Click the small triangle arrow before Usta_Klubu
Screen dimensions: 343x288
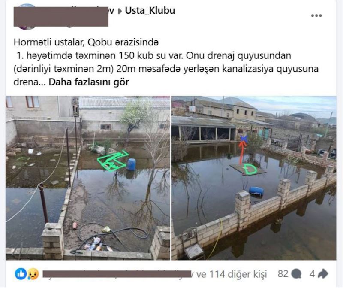pos(120,11)
